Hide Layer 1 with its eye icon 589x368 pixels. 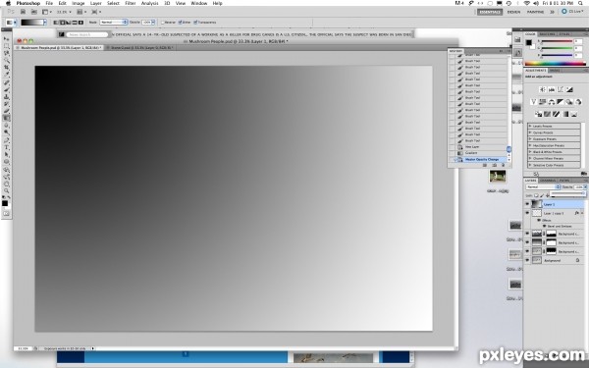coord(527,204)
